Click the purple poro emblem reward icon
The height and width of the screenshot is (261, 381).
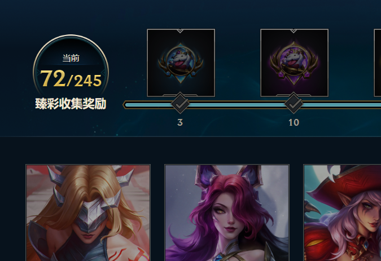294,63
